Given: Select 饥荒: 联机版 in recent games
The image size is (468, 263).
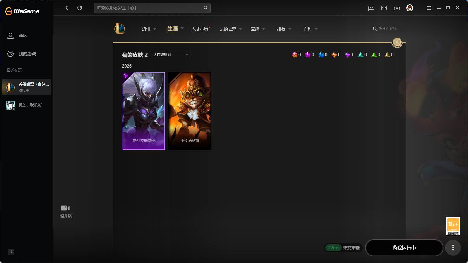Looking at the screenshot, I should point(27,105).
